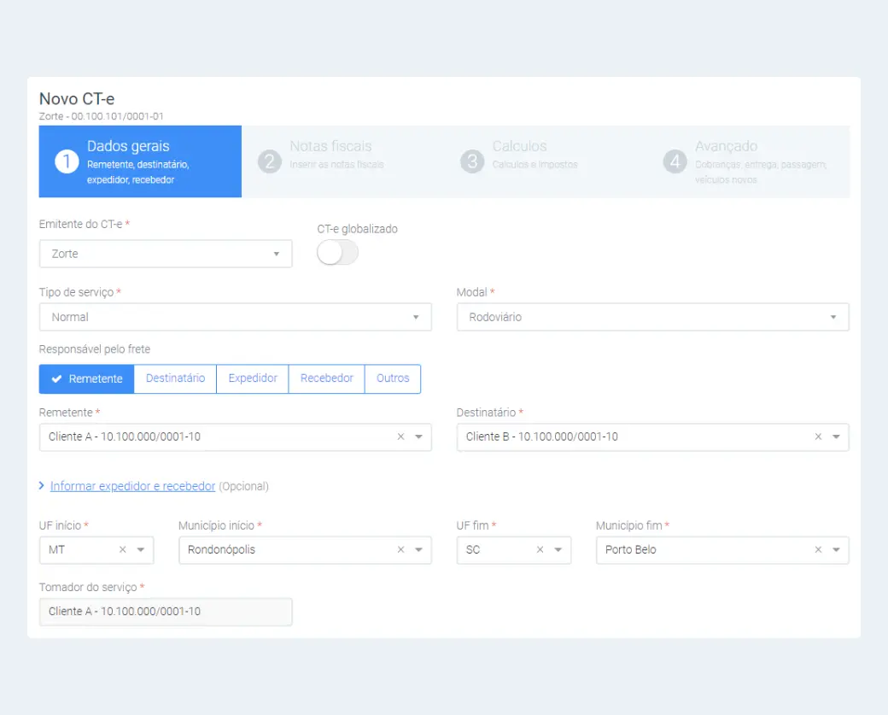Open the Emitente do CT-e dropdown
The image size is (888, 715).
166,254
